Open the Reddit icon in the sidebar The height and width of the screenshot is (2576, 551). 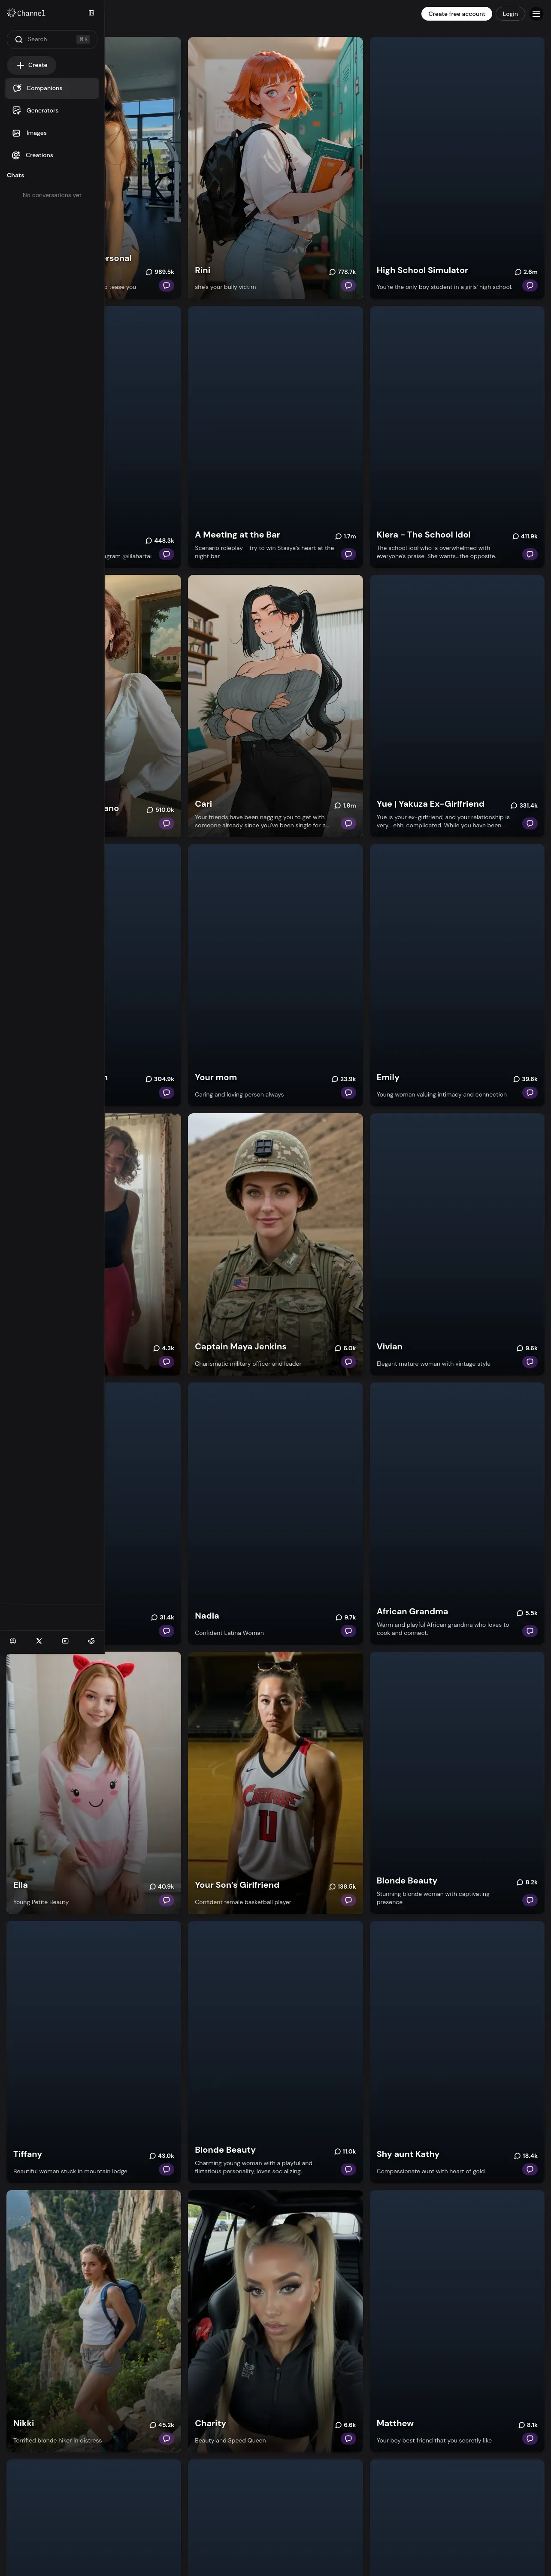[91, 1641]
